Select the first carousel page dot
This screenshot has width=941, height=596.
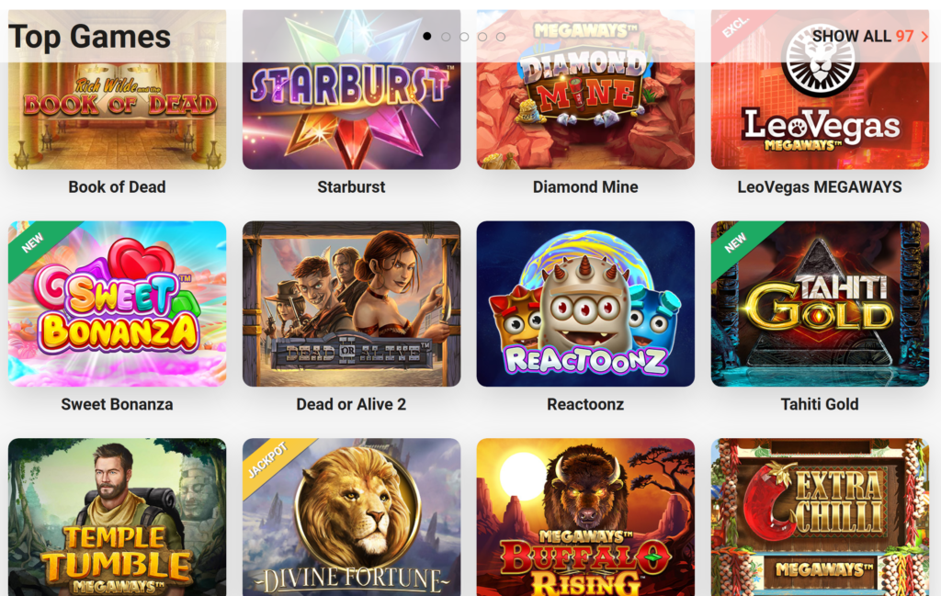[x=426, y=36]
